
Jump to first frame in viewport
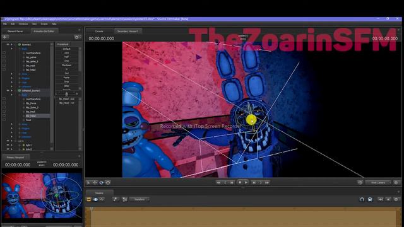point(218,182)
